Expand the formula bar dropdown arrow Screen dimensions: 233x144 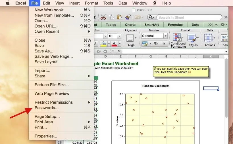pos(226,52)
